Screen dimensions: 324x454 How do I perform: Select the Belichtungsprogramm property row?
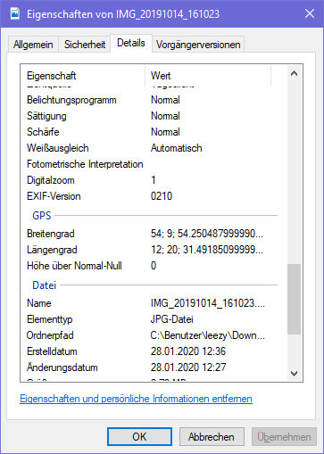click(152, 100)
